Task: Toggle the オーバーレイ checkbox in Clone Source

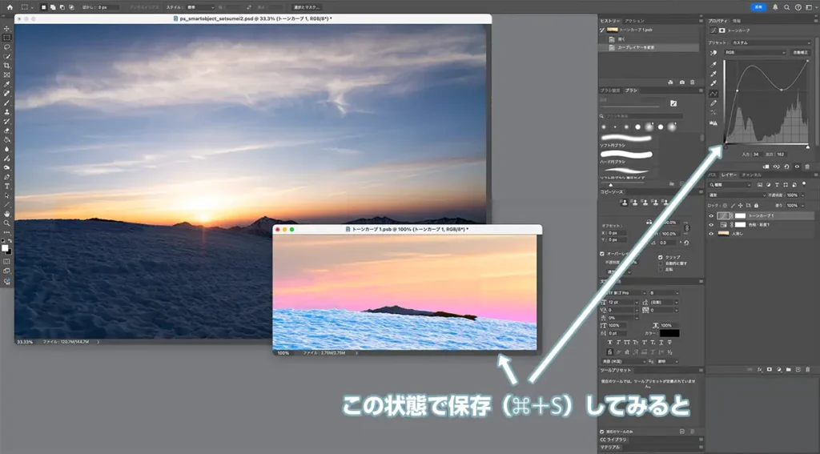Action: (602, 254)
